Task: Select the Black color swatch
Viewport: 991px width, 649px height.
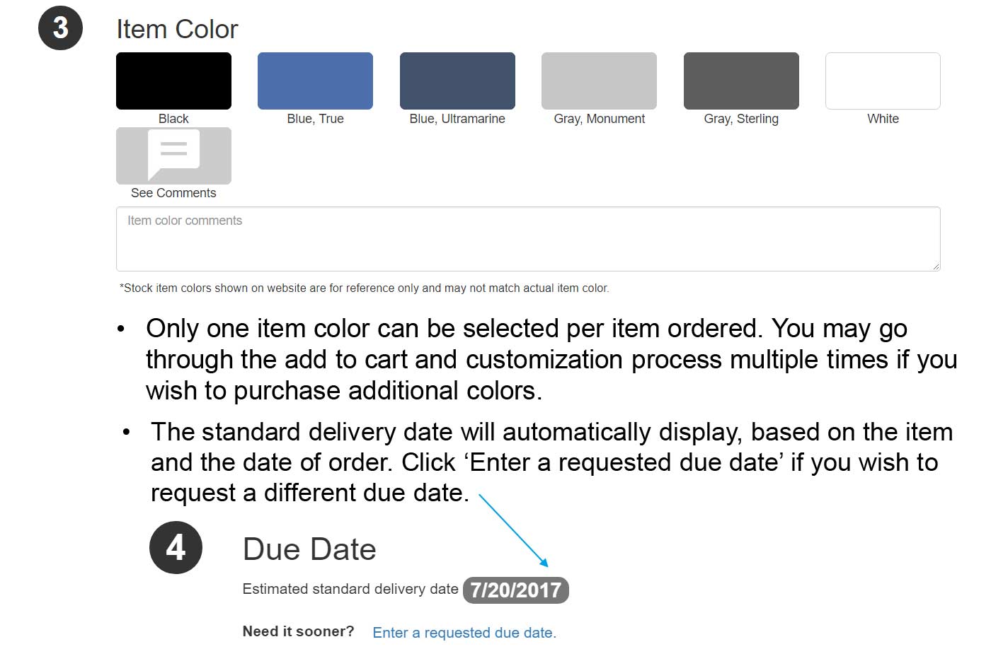Action: tap(173, 81)
